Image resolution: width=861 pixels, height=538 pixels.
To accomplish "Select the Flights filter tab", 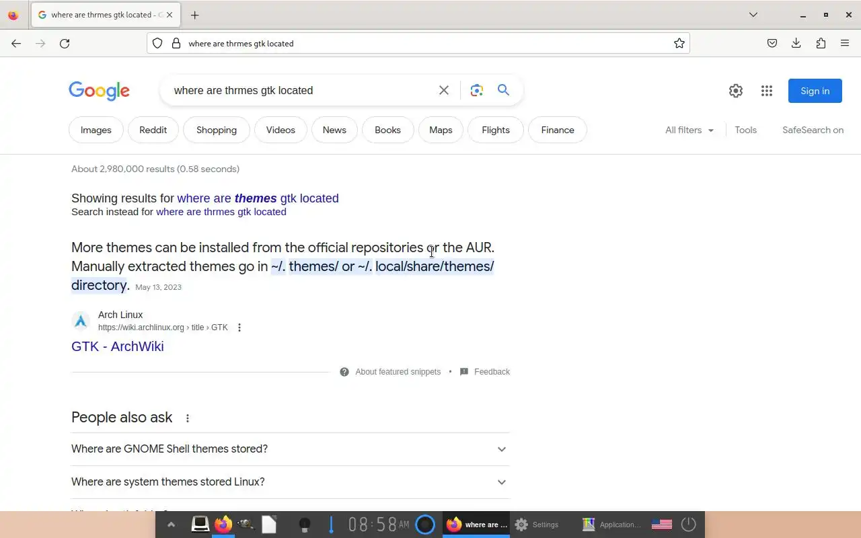I will (496, 130).
